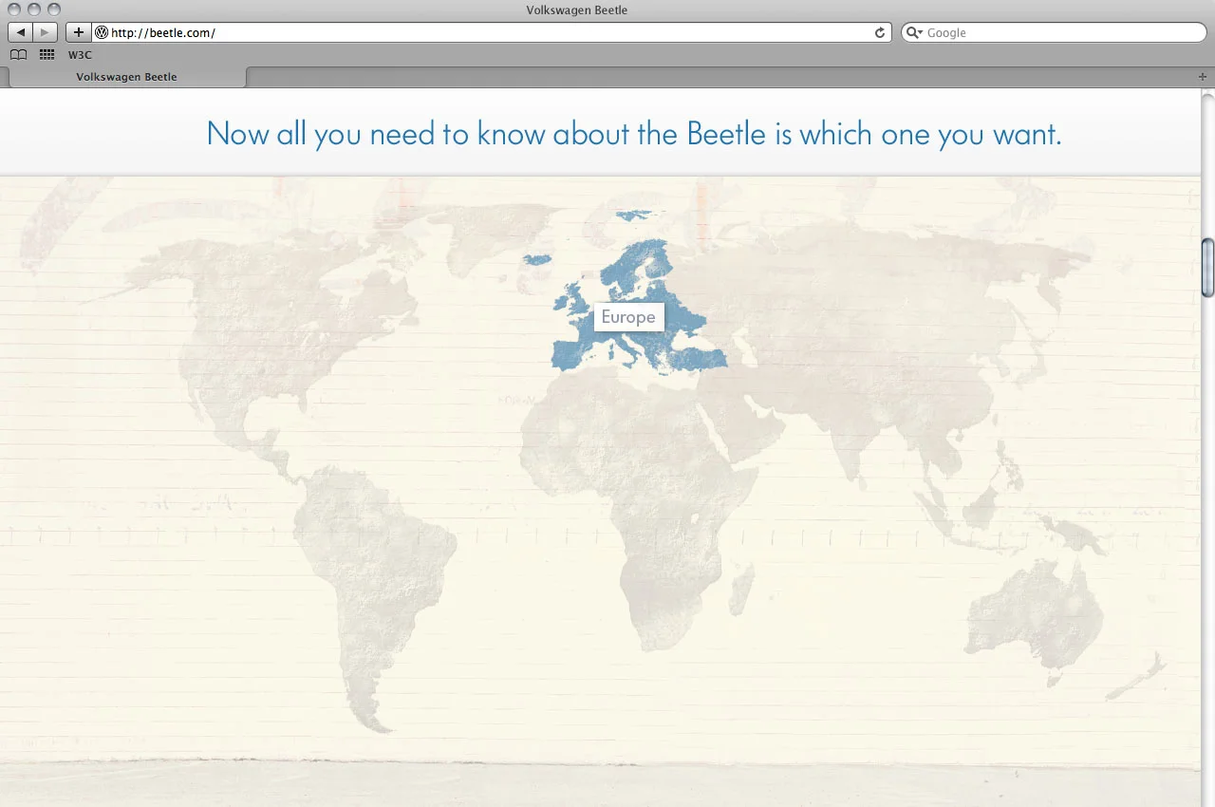Minimize the window with yellow button
This screenshot has height=807, width=1215.
[34, 9]
